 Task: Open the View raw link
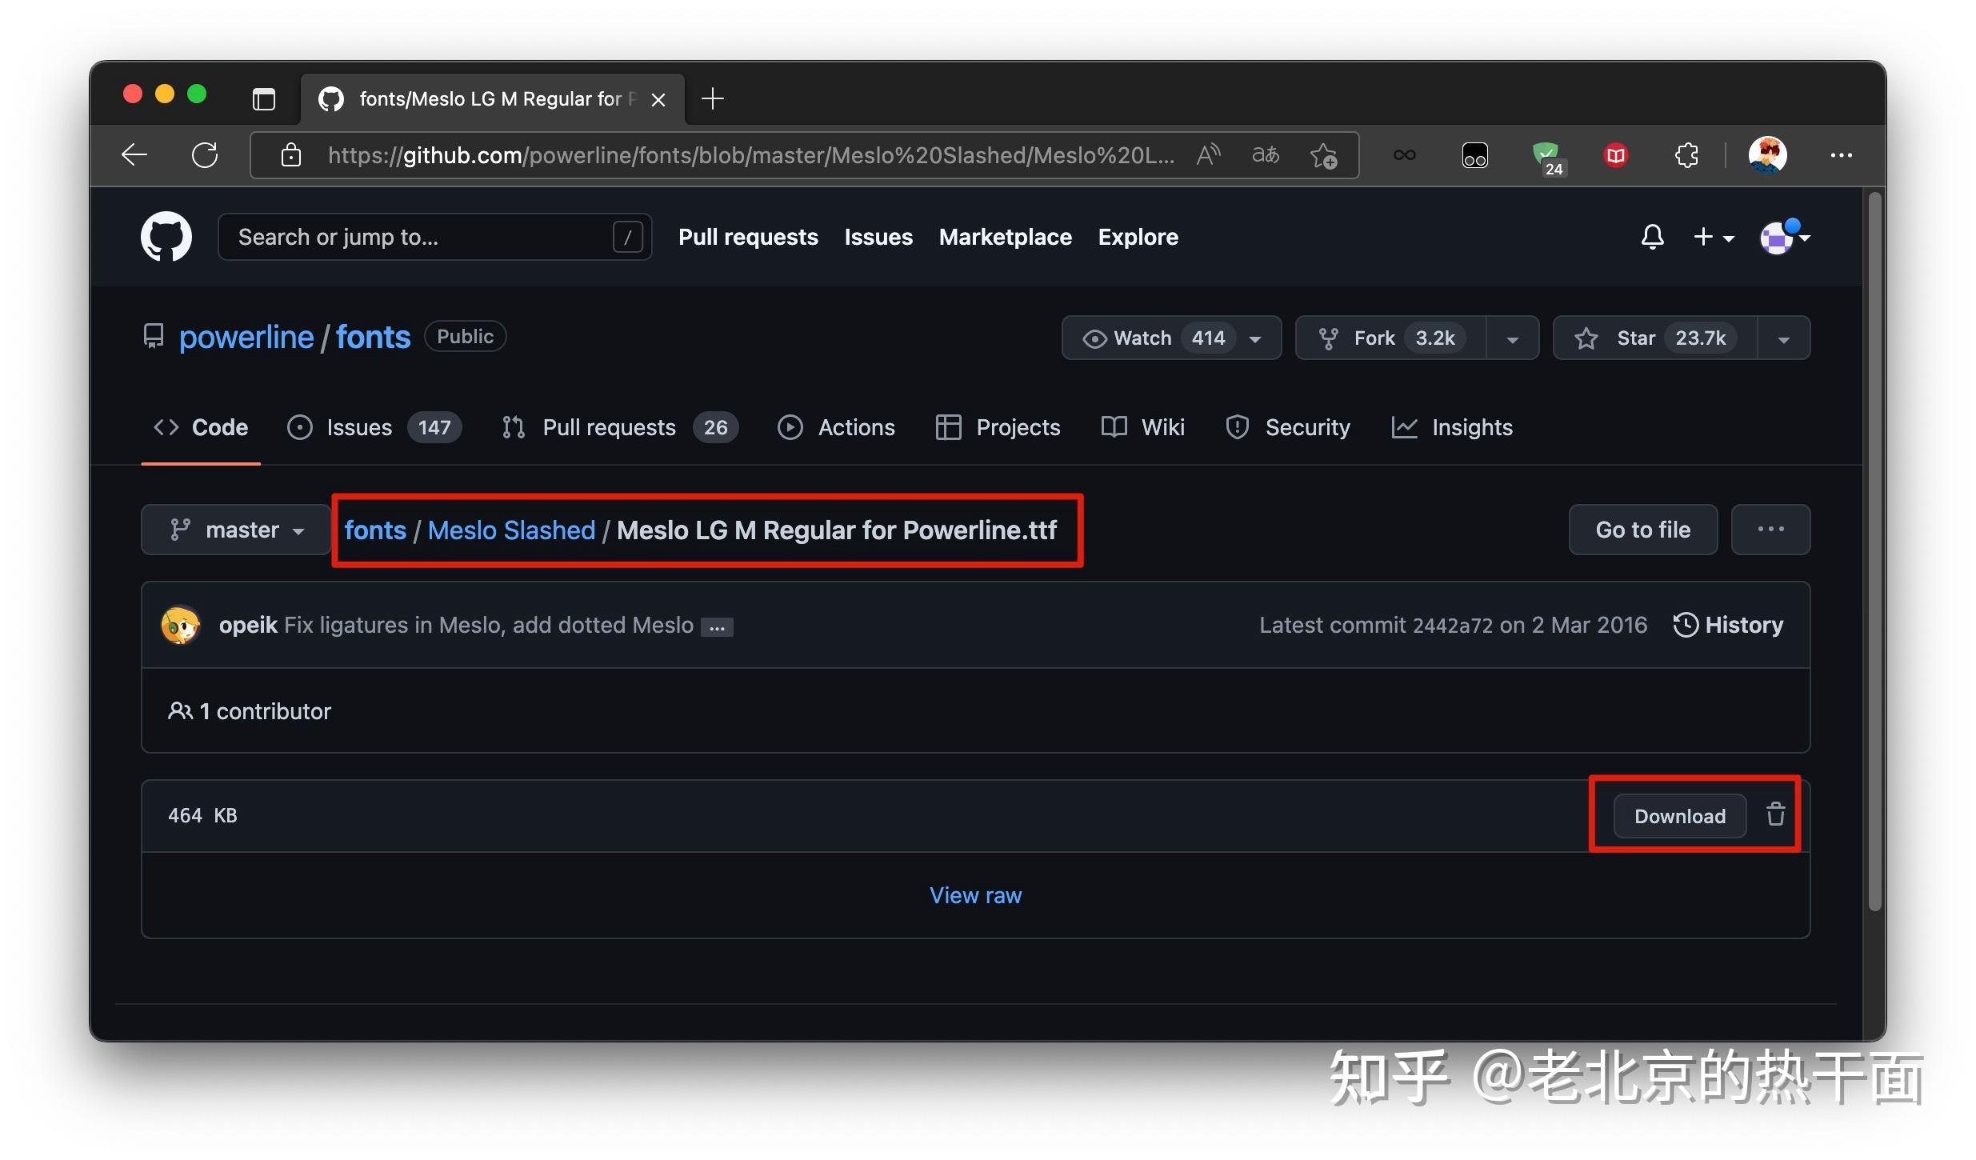975,894
